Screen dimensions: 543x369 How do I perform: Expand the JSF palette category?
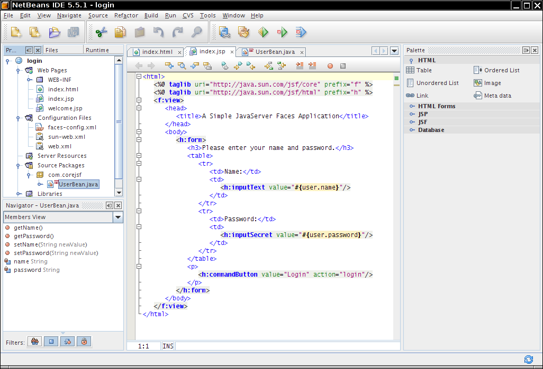412,122
